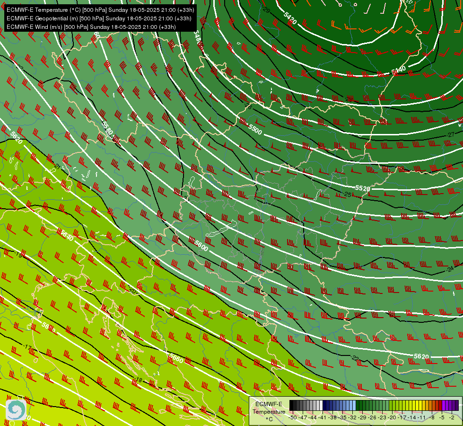Screen dimensions: 463x426
Task: Click the legend tick label '-47'
Action: click(x=302, y=417)
